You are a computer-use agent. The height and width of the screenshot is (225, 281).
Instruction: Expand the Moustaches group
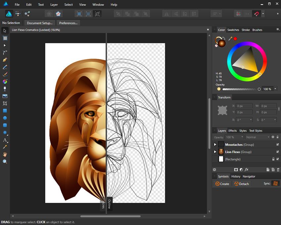pos(215,144)
